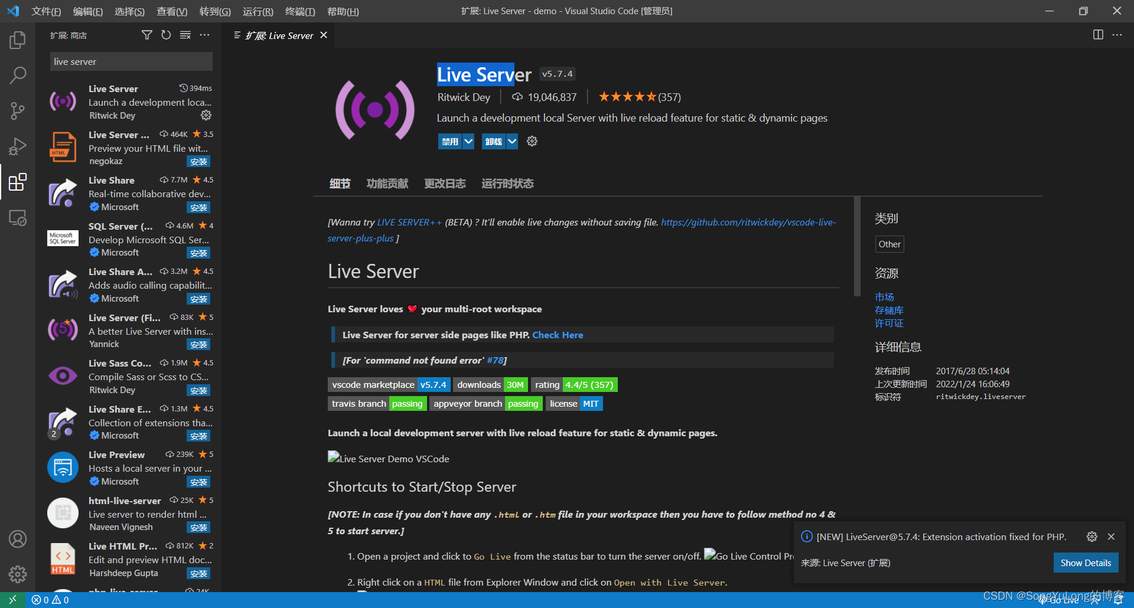Open the Search view in activity bar

(x=18, y=75)
